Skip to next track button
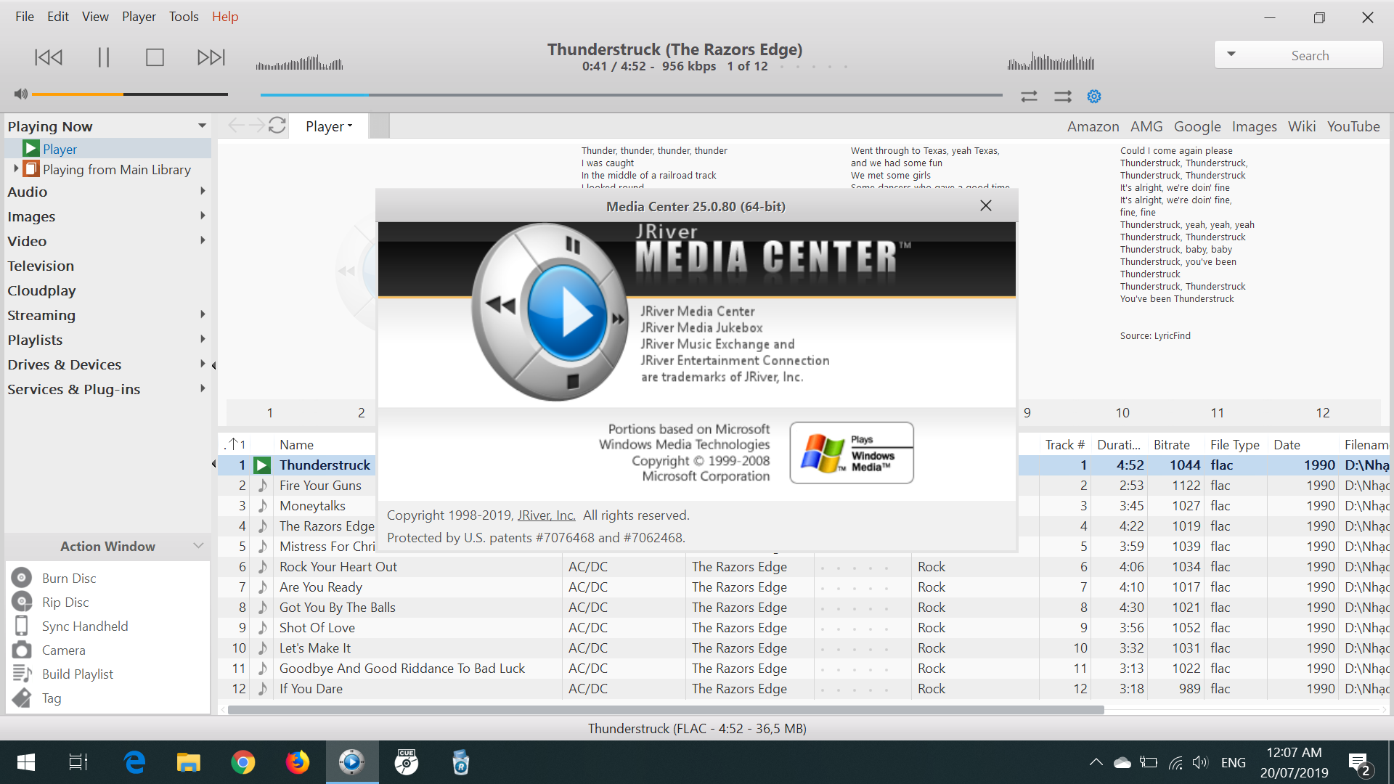This screenshot has height=784, width=1394. (211, 57)
